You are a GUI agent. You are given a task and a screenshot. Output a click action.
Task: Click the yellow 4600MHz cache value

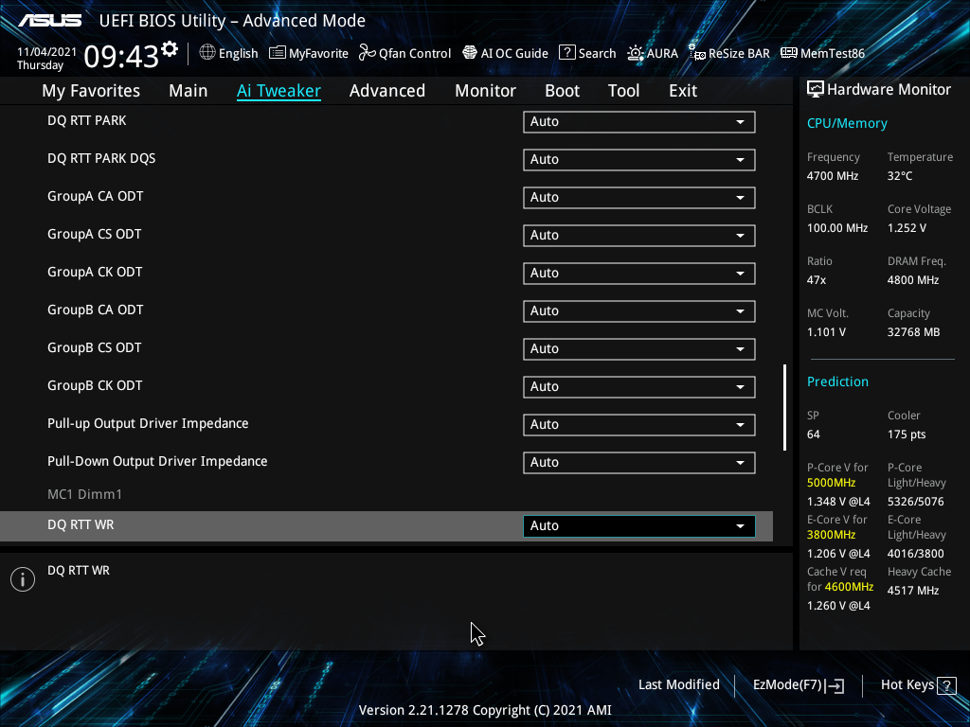[x=849, y=587]
